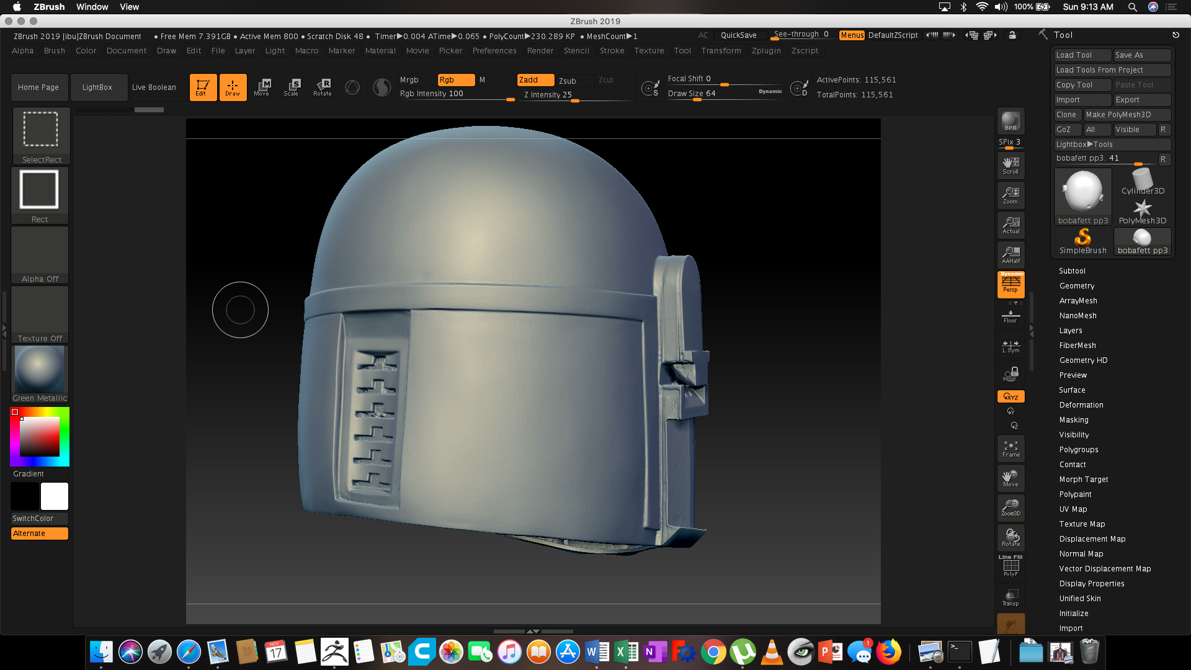The height and width of the screenshot is (670, 1191).
Task: Toggle the Zadd sculpt mode
Action: pos(535,80)
